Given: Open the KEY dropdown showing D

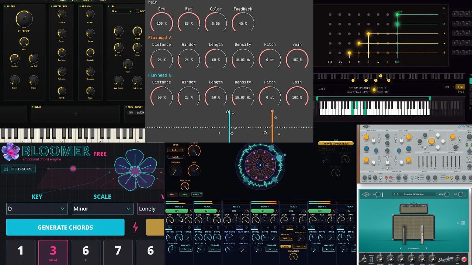Looking at the screenshot, I should 37,209.
